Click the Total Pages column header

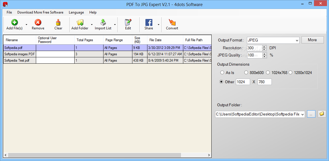click(x=89, y=40)
